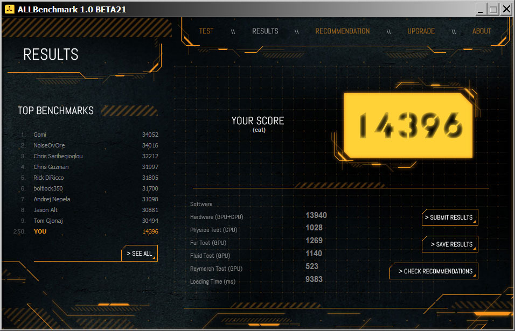
Task: Click the boltlock350 leaderboard row
Action: click(48, 188)
